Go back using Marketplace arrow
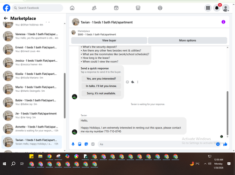 (x=6, y=18)
